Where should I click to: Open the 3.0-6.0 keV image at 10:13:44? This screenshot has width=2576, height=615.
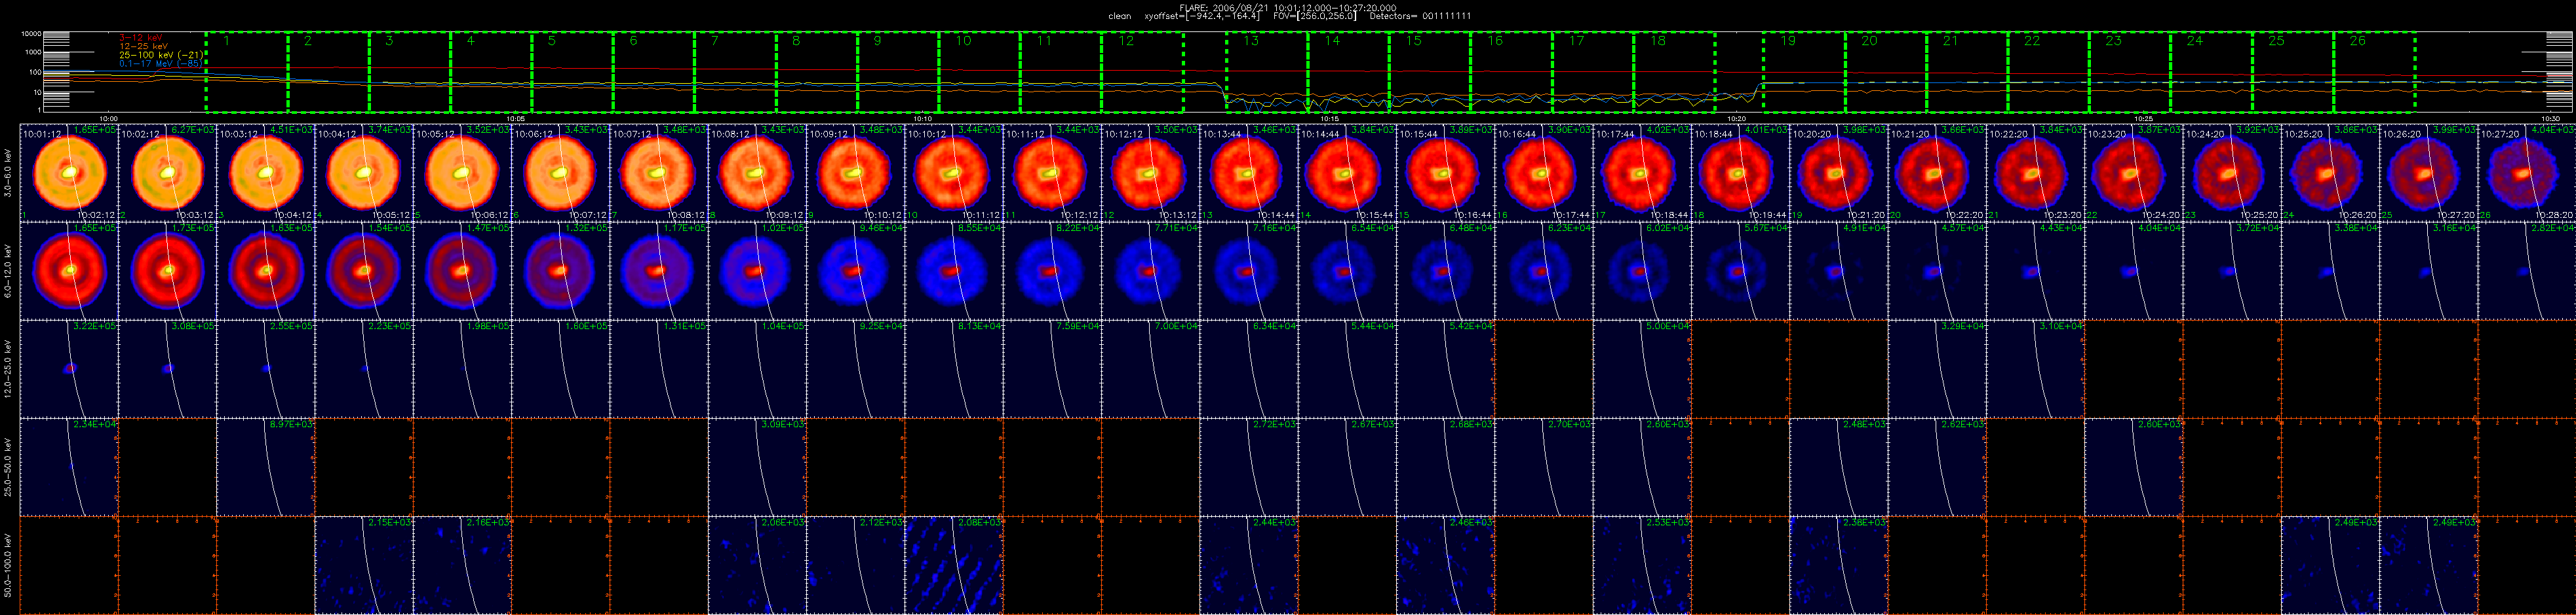(x=1249, y=171)
